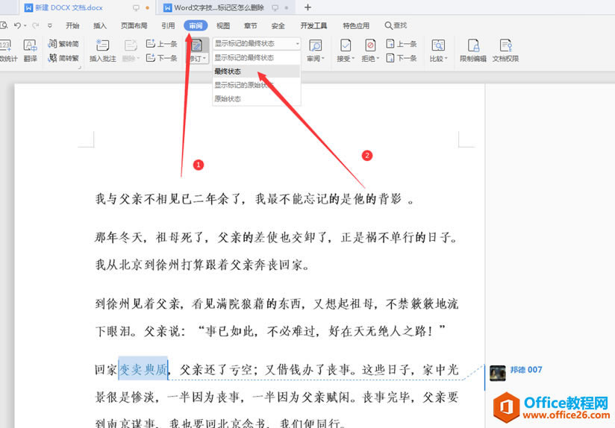The width and height of the screenshot is (615, 428).
Task: Expand the 接受 dropdown arrow
Action: pyautogui.click(x=353, y=59)
